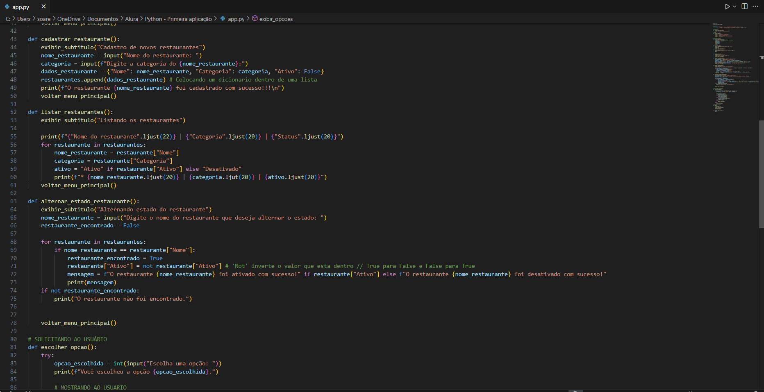Run the Python file with the play button
The image size is (764, 392).
click(727, 7)
